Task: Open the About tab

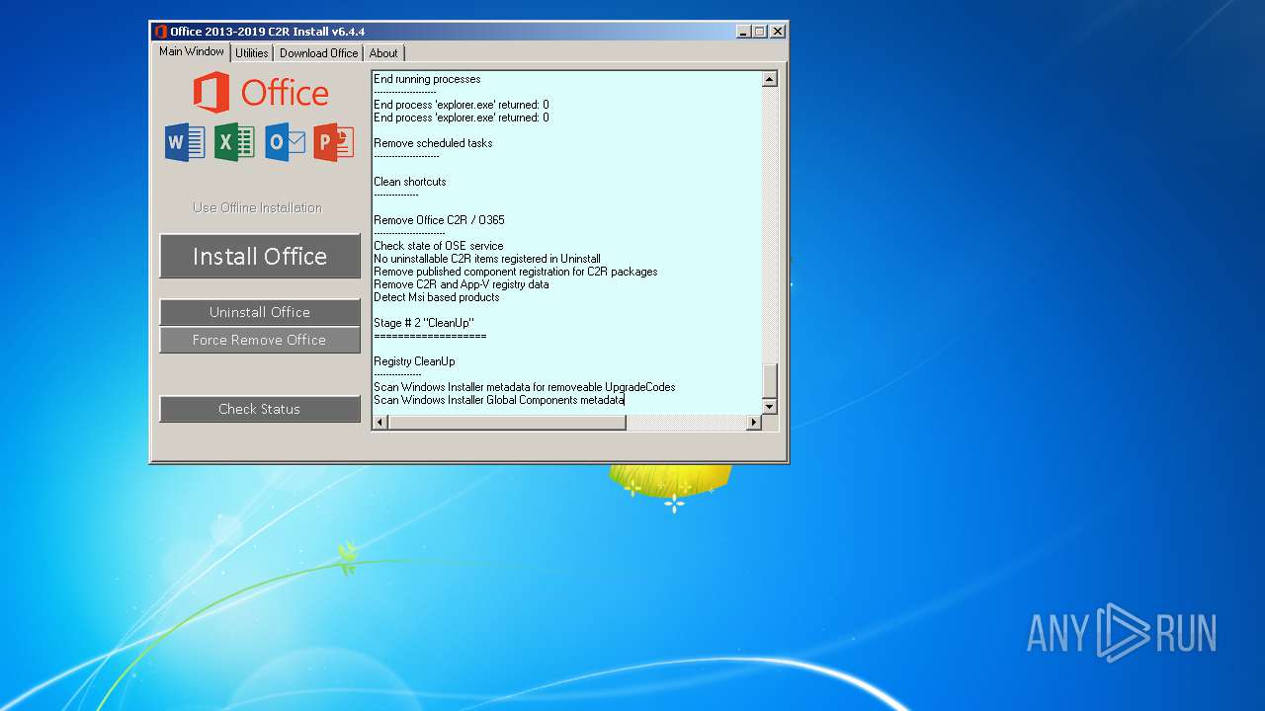Action: coord(383,53)
